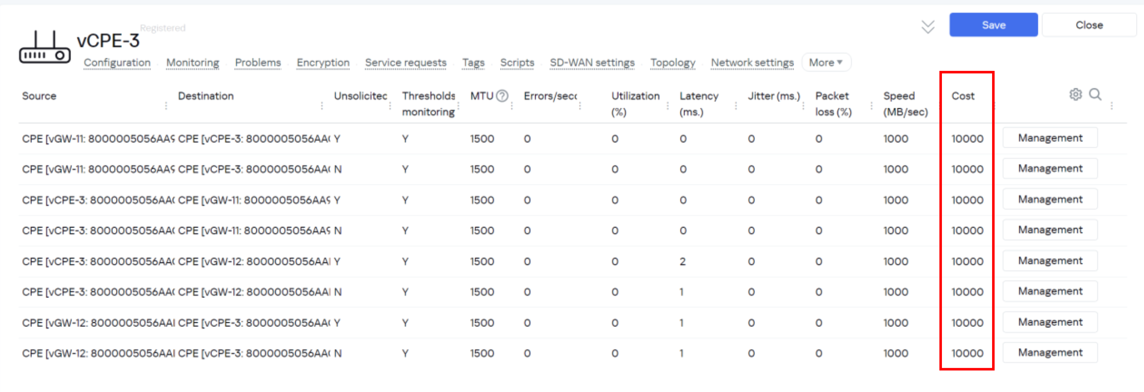The width and height of the screenshot is (1144, 392).
Task: Go to SD-WAN settings tab
Action: coord(592,63)
